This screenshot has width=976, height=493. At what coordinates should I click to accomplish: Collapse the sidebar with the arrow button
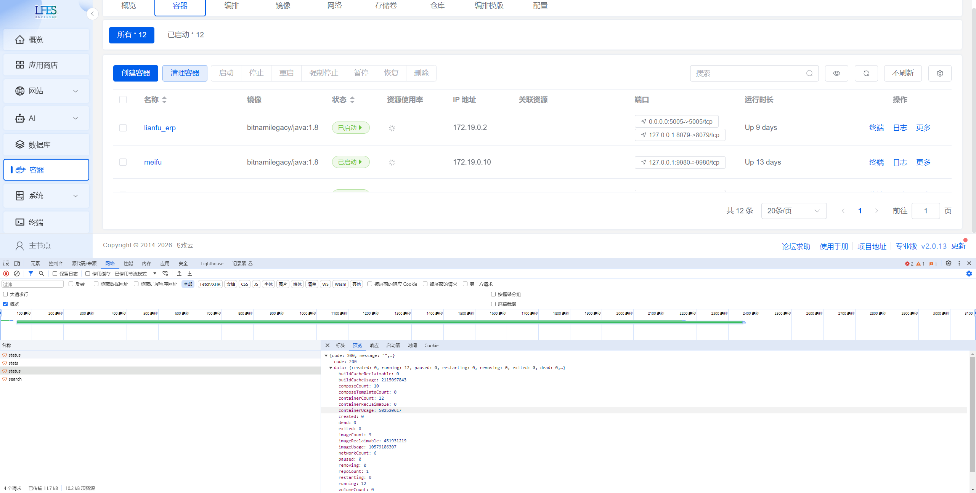(x=92, y=14)
